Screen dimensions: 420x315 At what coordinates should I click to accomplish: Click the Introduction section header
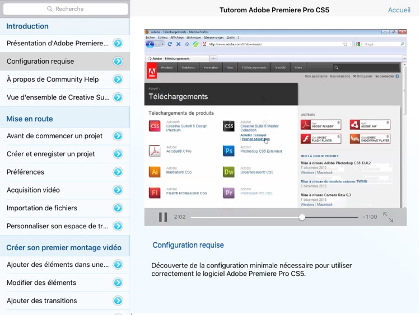coord(65,26)
